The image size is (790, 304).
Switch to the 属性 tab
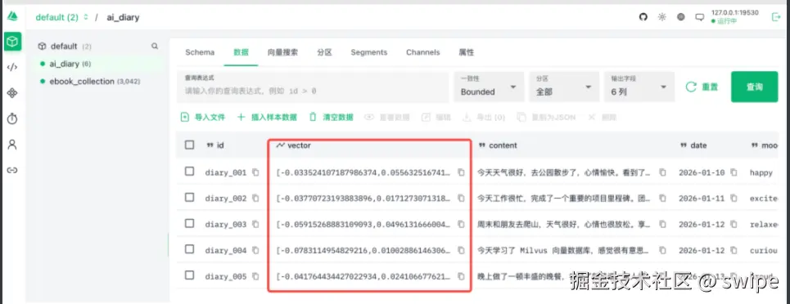click(466, 52)
